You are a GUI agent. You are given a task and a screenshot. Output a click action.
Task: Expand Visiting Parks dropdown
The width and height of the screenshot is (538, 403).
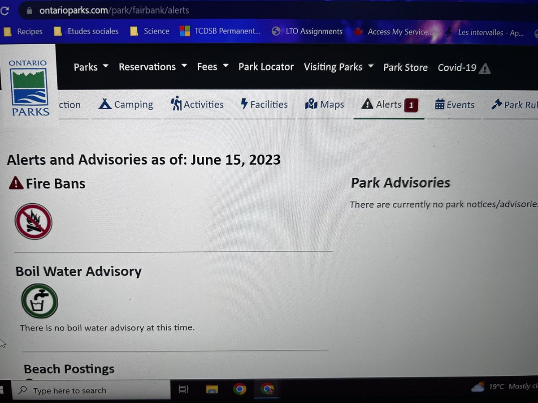click(x=338, y=67)
